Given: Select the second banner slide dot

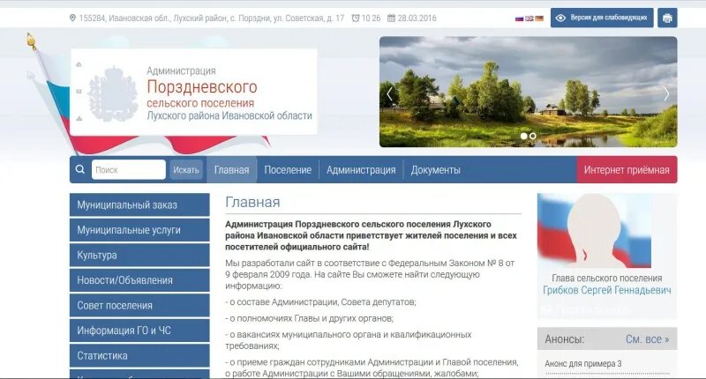Looking at the screenshot, I should click(533, 136).
